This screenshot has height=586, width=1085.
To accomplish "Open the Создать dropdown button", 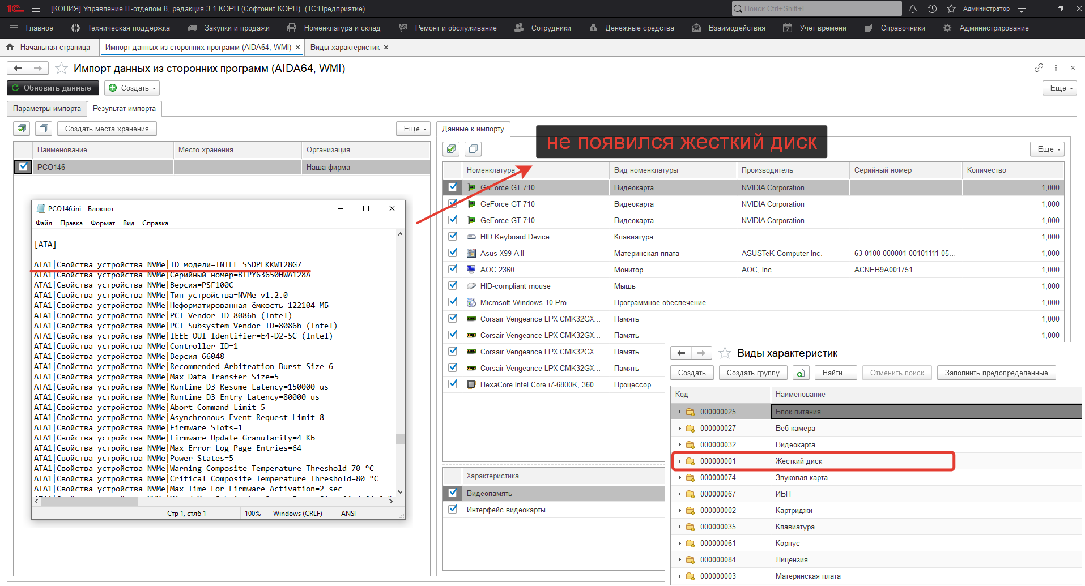I will (132, 88).
